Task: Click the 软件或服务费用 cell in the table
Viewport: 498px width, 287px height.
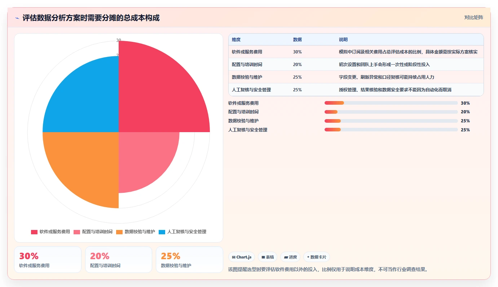Action: tap(247, 52)
